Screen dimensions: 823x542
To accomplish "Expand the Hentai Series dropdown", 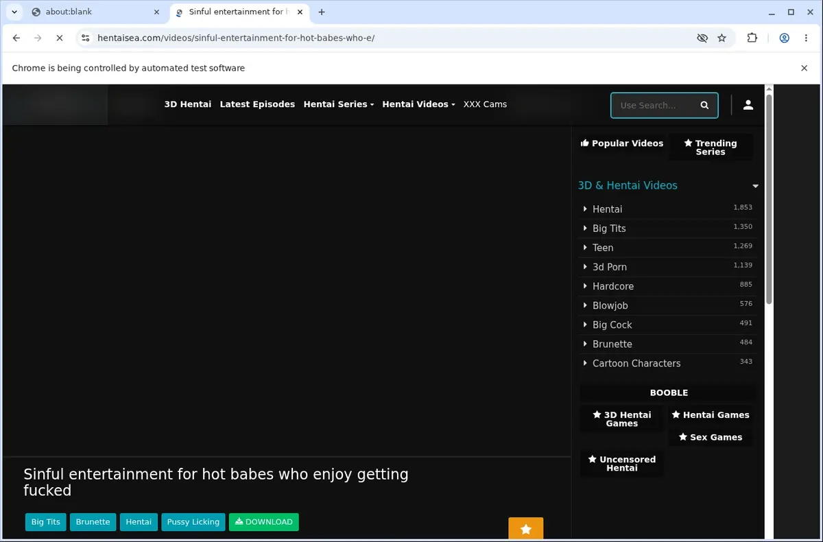I will (x=339, y=104).
